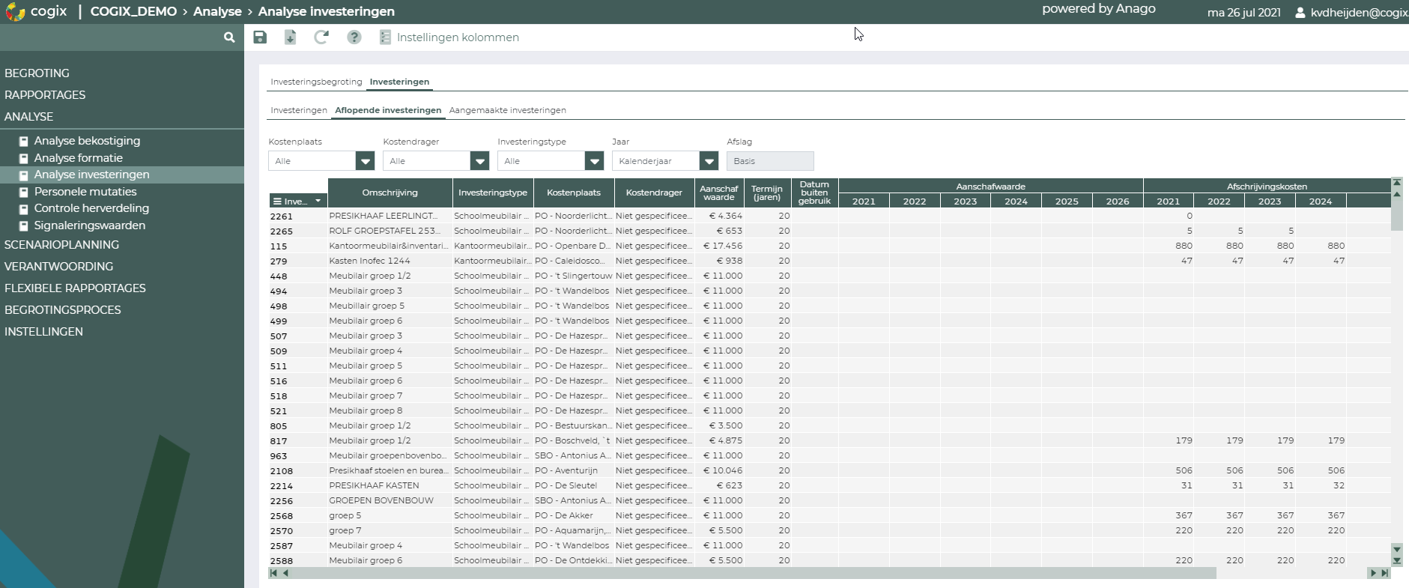Click the cogix logo icon
1409x588 pixels.
[15, 11]
